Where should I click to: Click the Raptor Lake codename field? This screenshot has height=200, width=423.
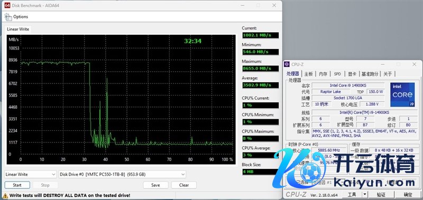(330, 92)
